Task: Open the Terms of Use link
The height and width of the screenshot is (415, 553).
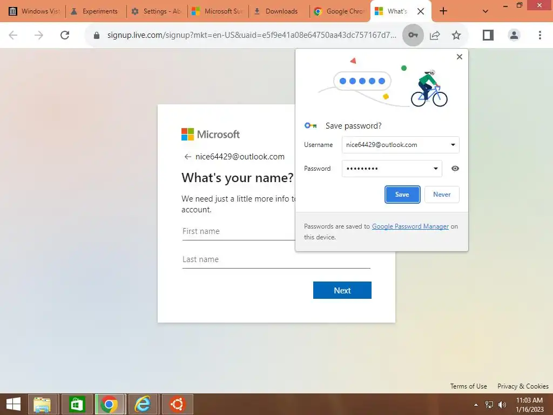Action: pos(468,386)
